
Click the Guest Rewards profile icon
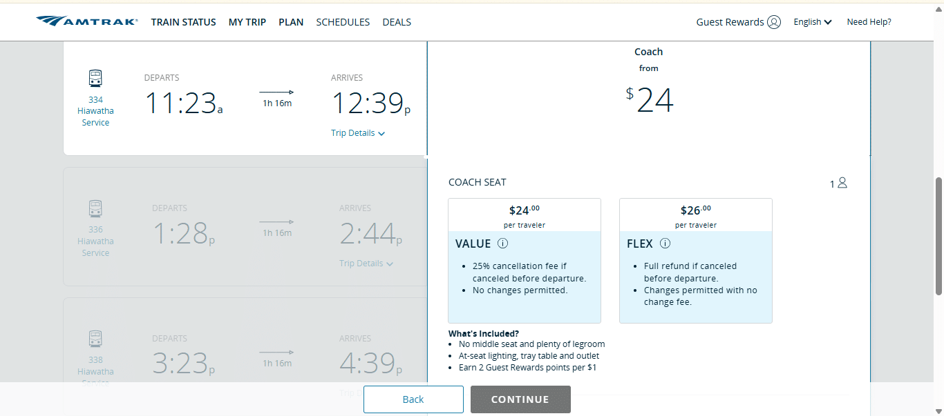pyautogui.click(x=775, y=21)
